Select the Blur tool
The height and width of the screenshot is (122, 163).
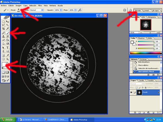(x=3, y=43)
